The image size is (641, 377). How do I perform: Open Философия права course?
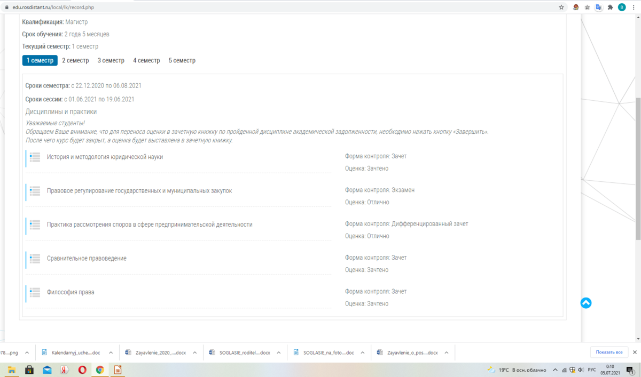pos(71,292)
